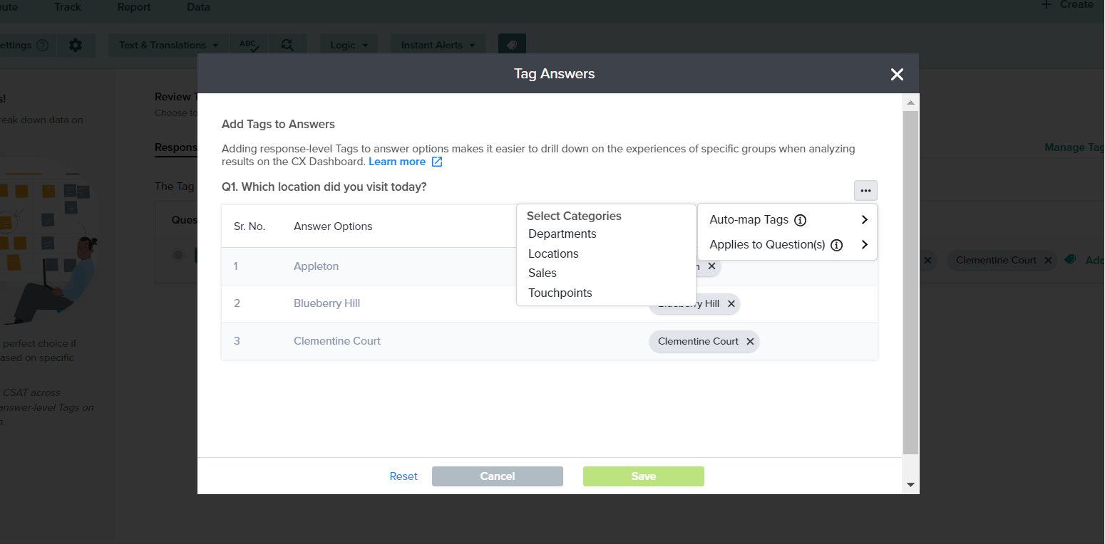Remove the Appleton tag with its X
The image size is (1105, 544).
point(711,266)
